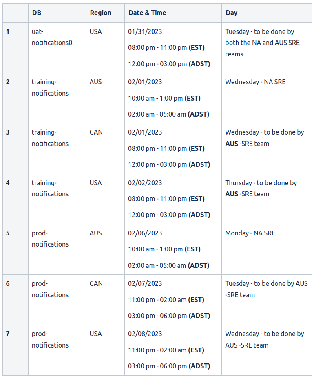This screenshot has width=314, height=379.
Task: Click the 01/31/2023 date text
Action: 145,31
